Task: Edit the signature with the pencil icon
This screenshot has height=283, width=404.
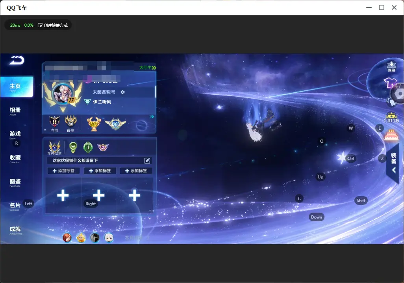Action: (147, 160)
